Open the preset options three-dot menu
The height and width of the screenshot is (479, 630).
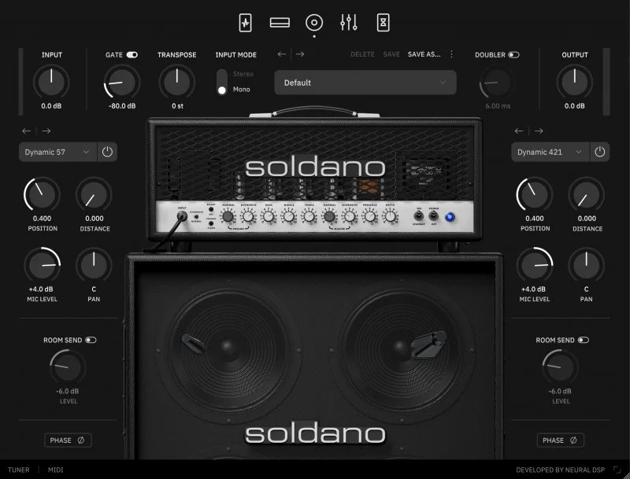pyautogui.click(x=451, y=54)
